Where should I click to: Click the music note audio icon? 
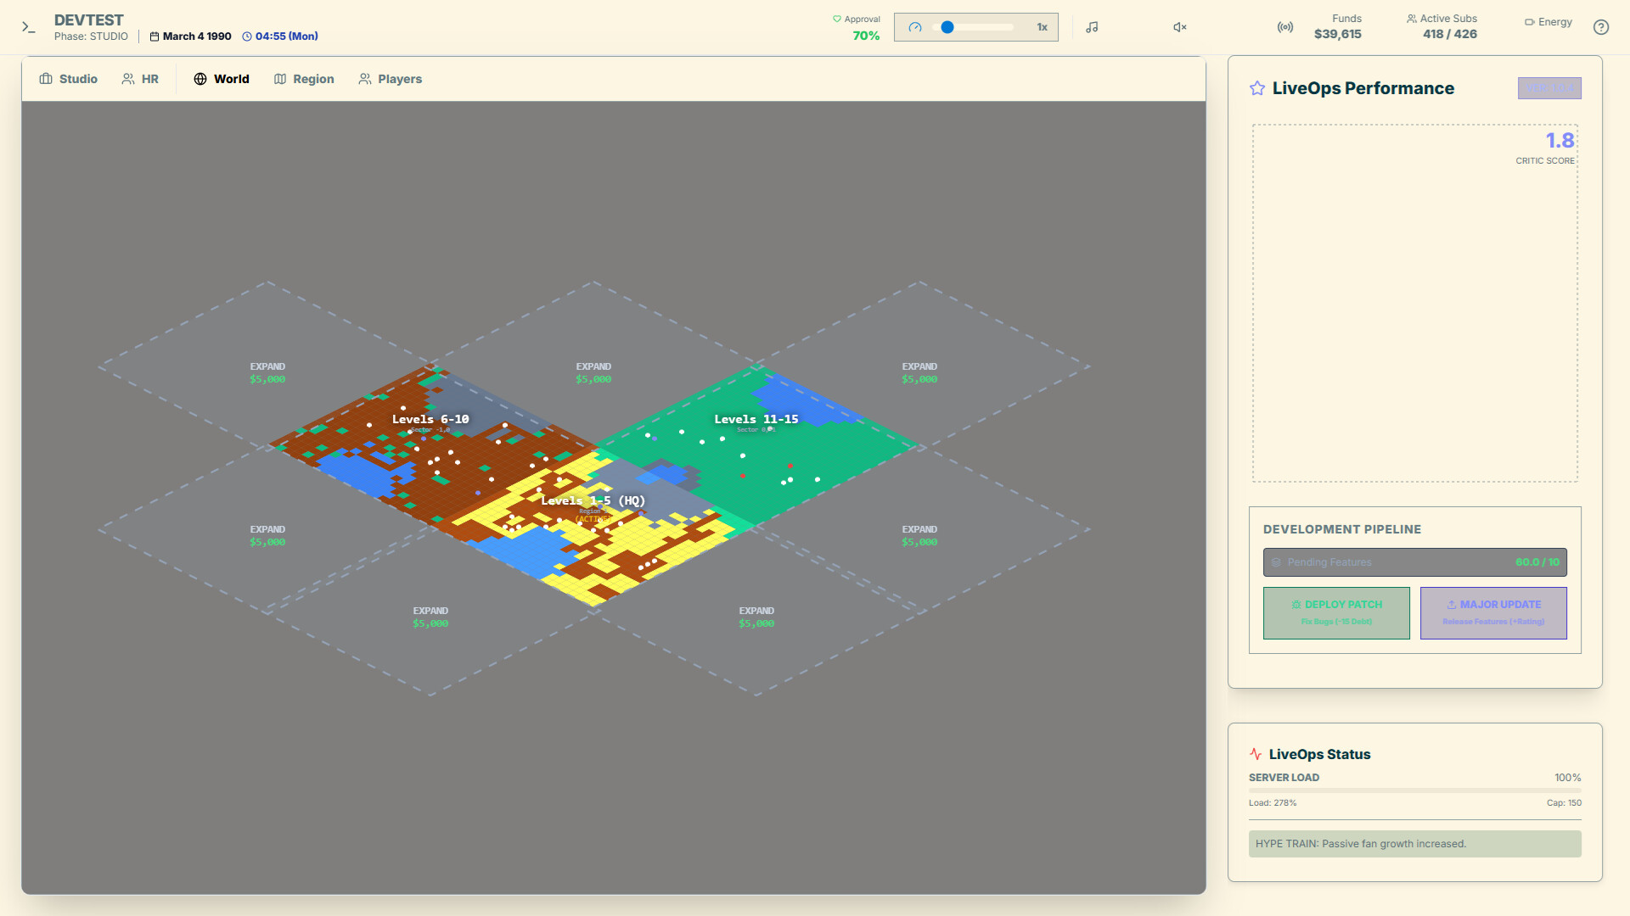[1092, 26]
